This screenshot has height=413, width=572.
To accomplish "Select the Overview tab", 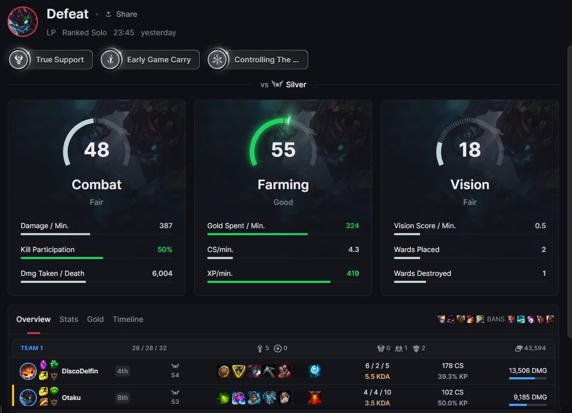I will click(33, 319).
